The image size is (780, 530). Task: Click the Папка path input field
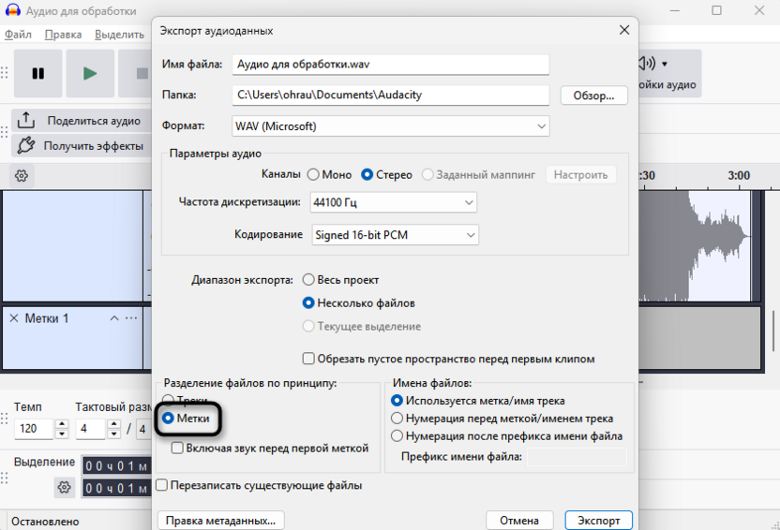[x=391, y=95]
